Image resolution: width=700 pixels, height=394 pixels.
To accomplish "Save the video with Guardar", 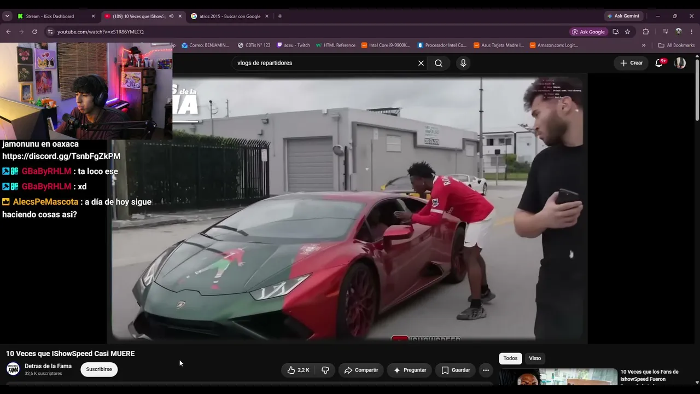I will (x=456, y=370).
